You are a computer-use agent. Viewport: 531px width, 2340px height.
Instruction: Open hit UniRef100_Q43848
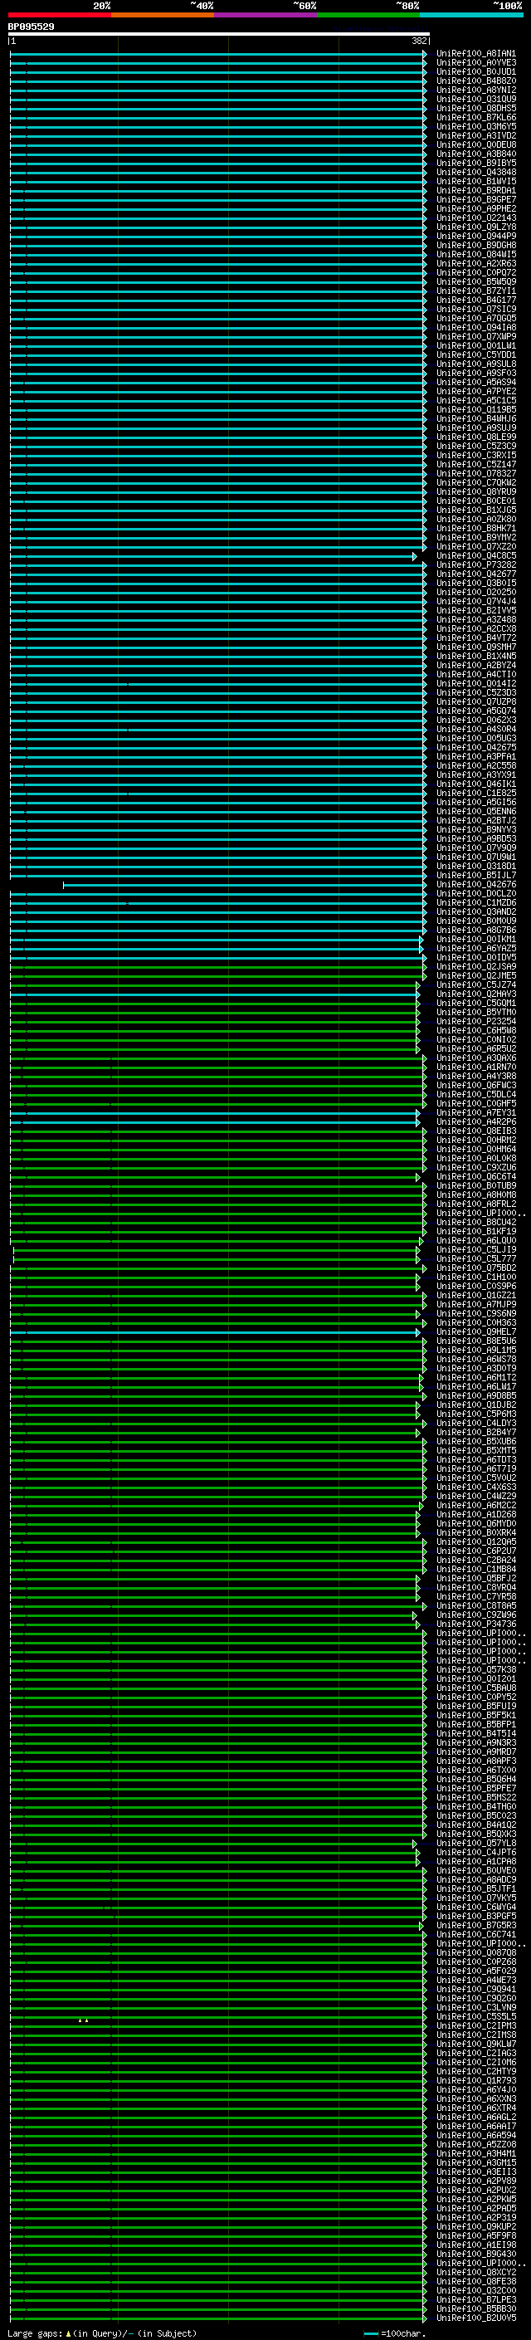[x=475, y=173]
